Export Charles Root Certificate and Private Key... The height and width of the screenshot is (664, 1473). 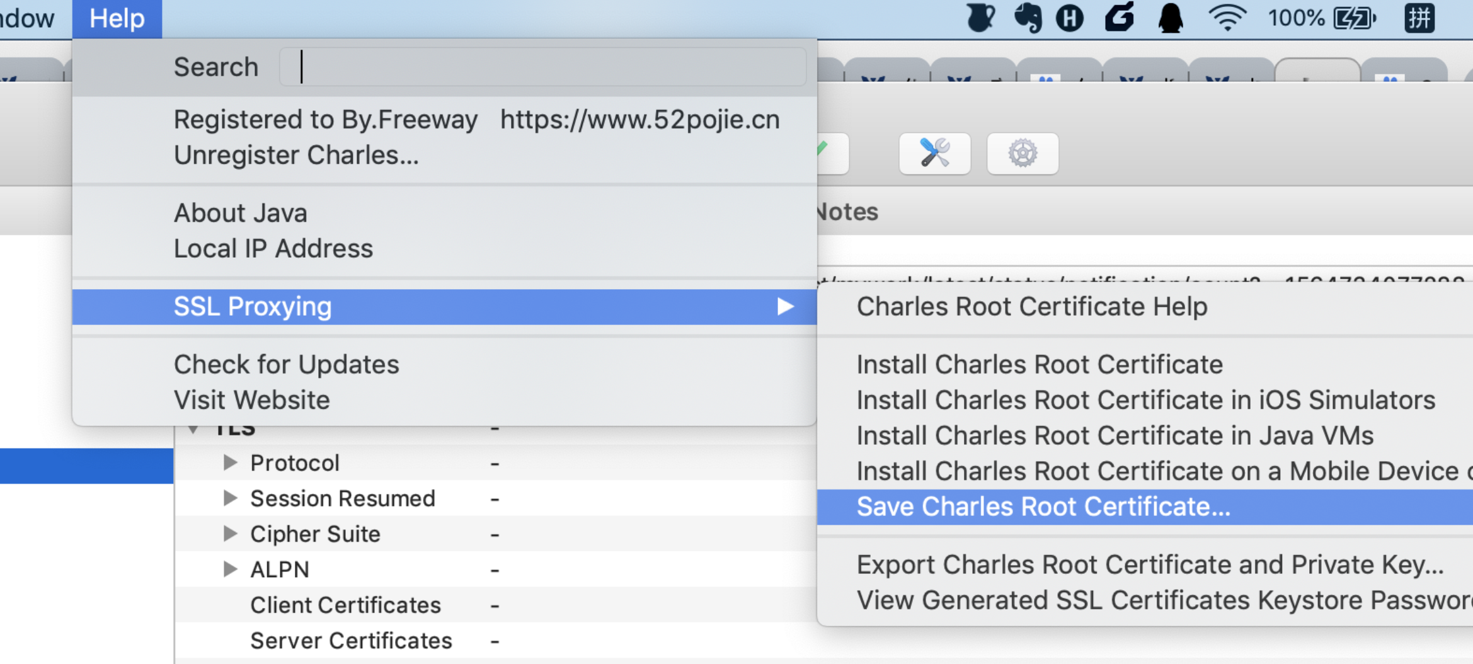pos(1145,565)
